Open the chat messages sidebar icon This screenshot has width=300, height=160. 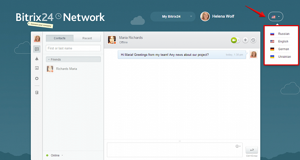[37, 49]
